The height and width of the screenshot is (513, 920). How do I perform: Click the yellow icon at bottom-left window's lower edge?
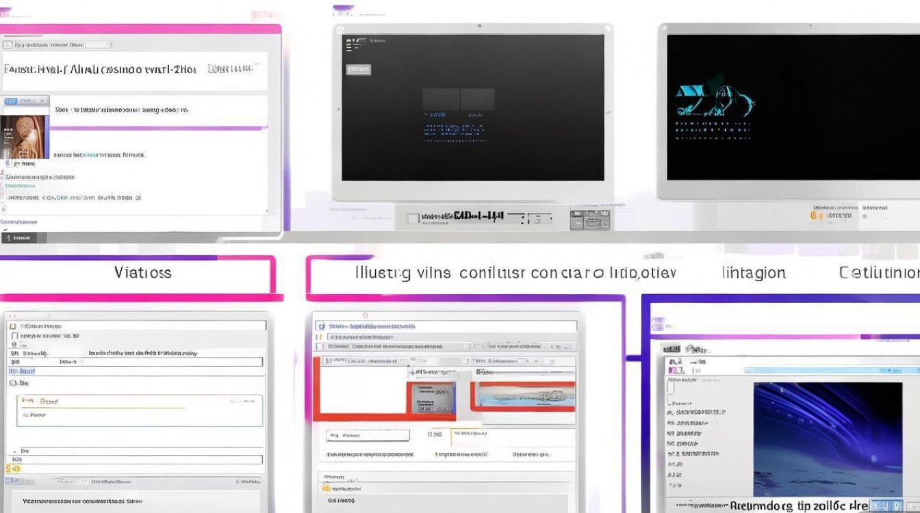pos(12,469)
